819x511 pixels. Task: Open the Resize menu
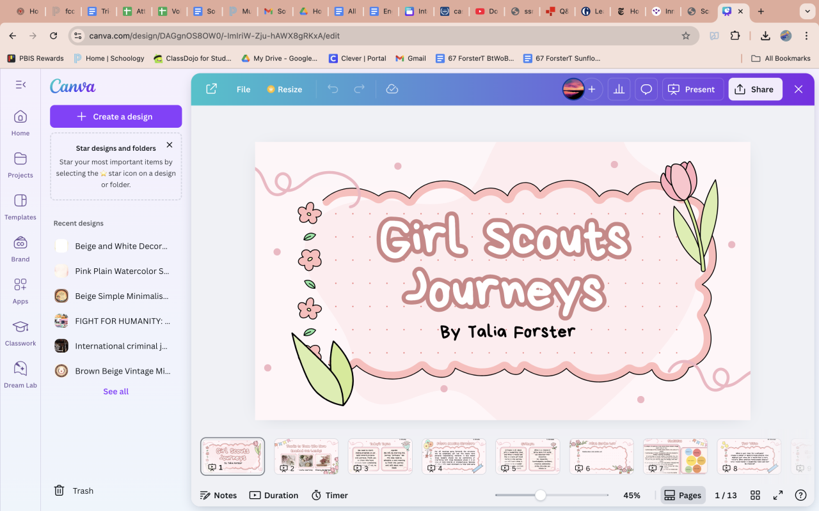pyautogui.click(x=284, y=89)
